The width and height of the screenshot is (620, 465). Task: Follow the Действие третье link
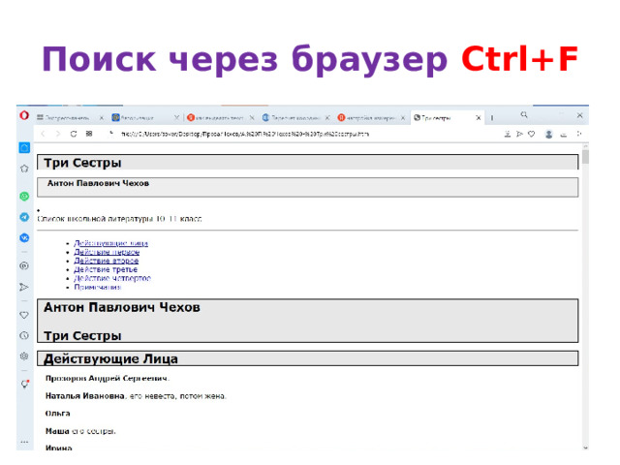(106, 269)
